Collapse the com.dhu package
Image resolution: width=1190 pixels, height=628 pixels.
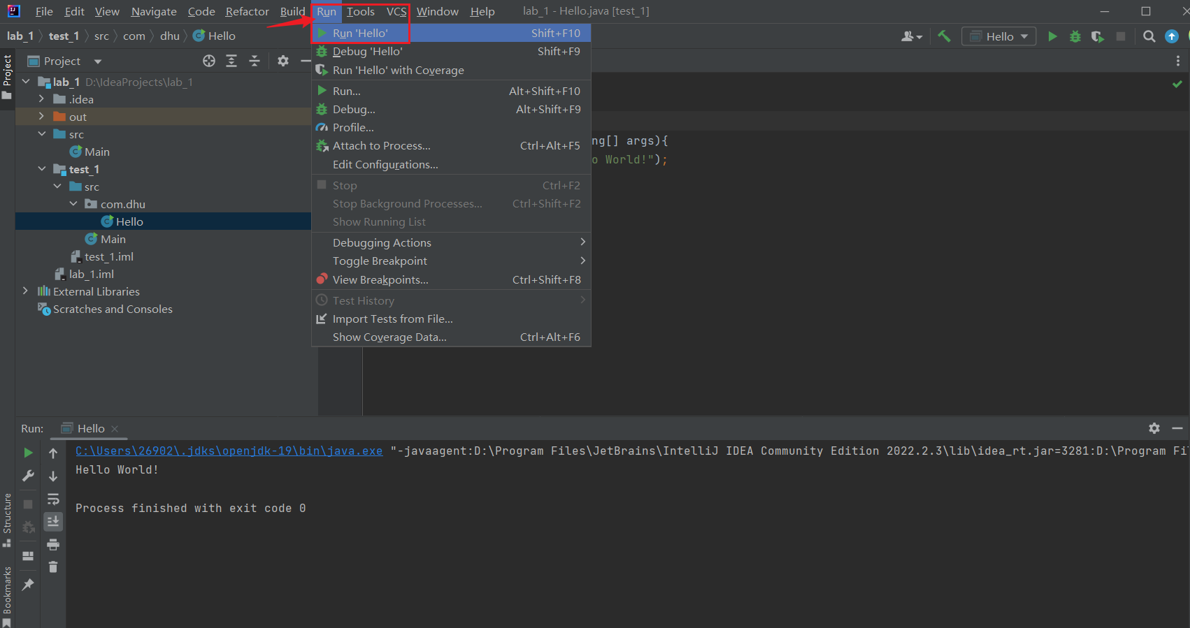tap(73, 204)
